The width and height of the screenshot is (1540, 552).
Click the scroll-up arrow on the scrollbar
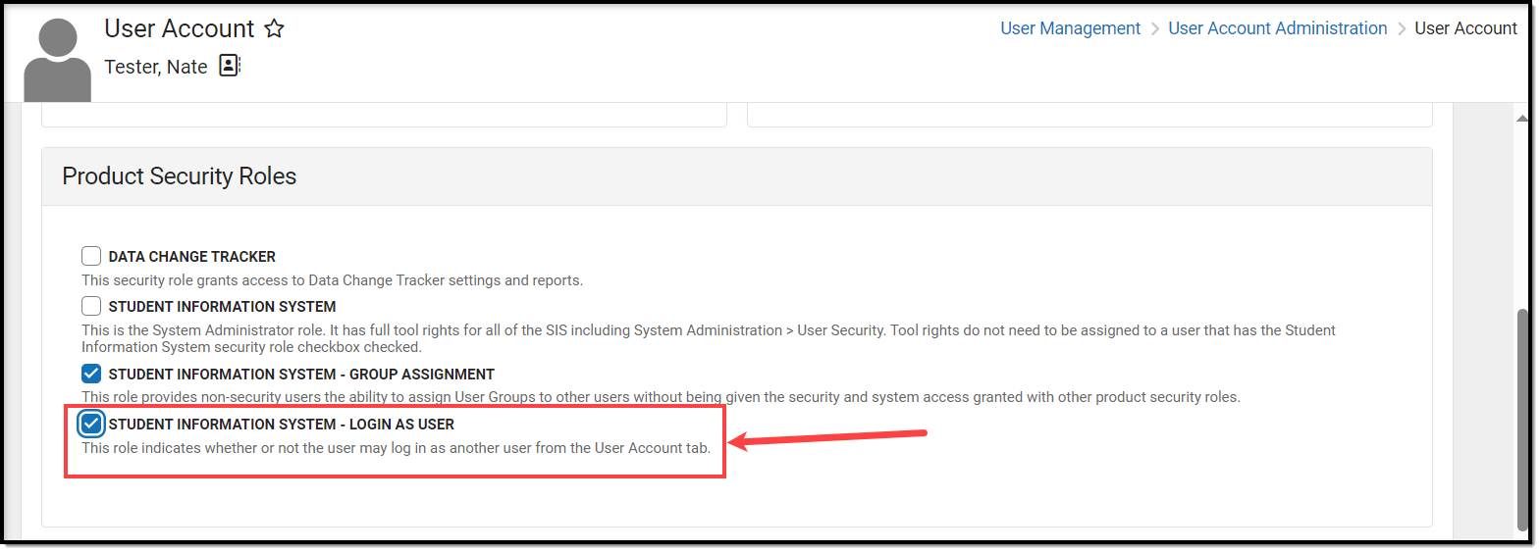tap(1522, 119)
